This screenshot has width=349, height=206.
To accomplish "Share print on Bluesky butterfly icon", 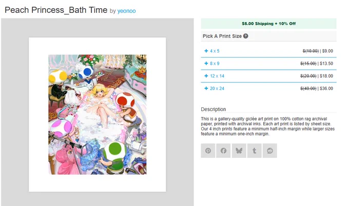I will [x=239, y=151].
